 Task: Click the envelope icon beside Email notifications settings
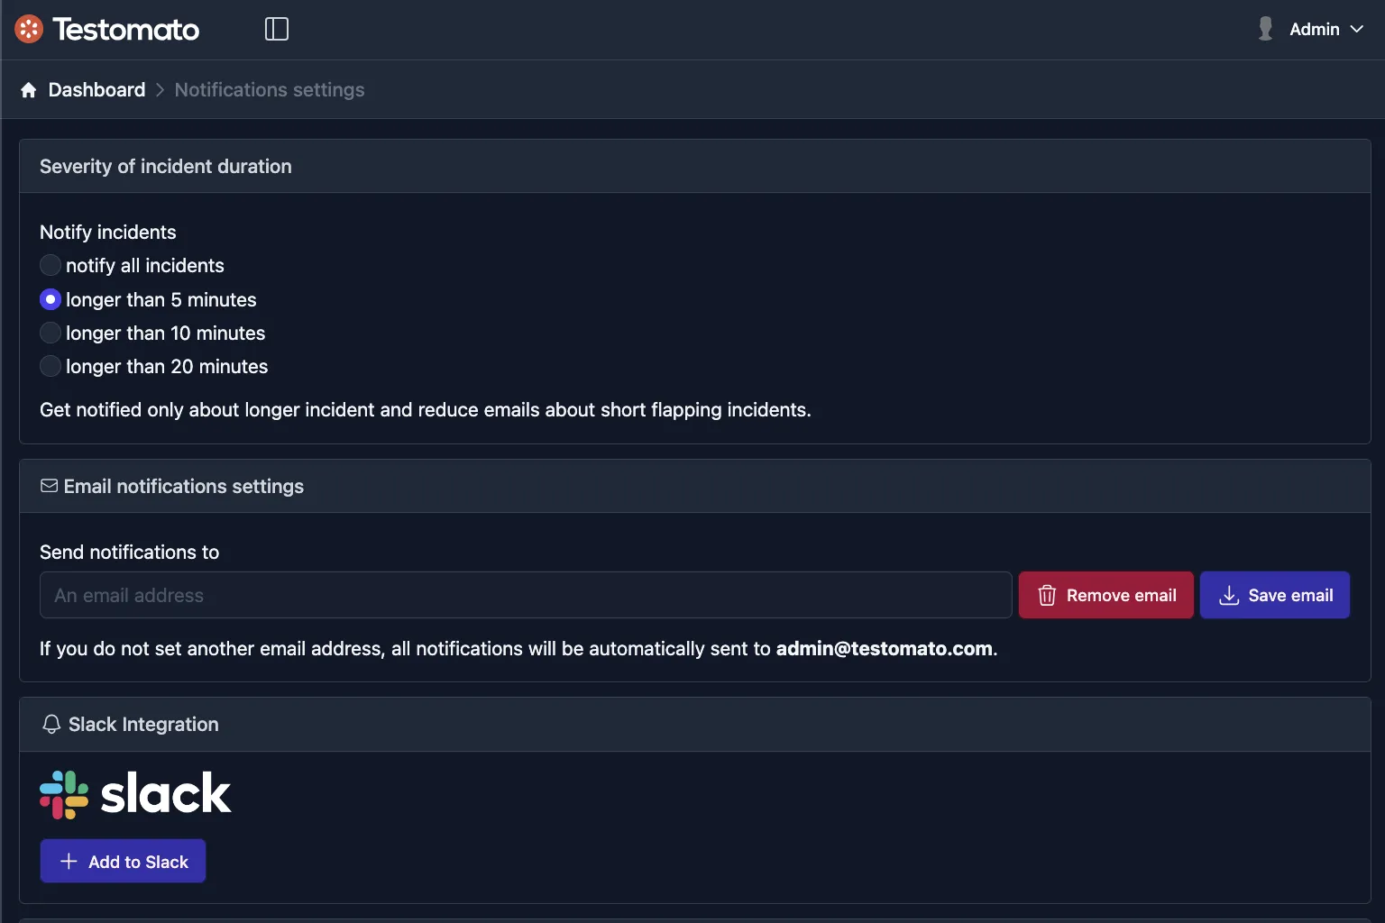(49, 486)
